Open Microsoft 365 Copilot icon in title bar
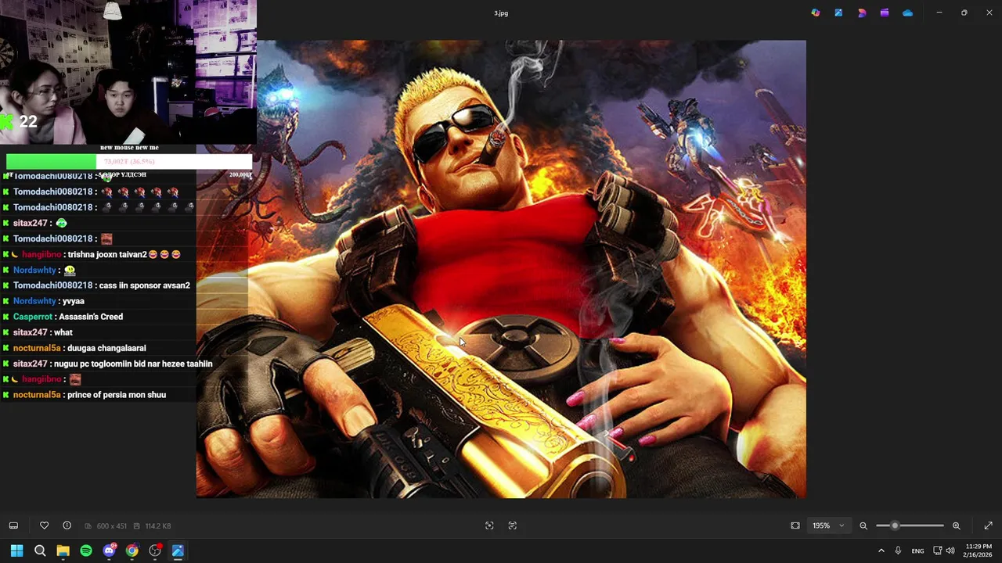The width and height of the screenshot is (1002, 563). 816,13
